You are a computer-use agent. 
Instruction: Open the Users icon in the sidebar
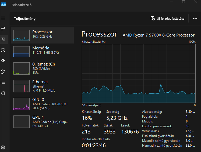[3, 71]
